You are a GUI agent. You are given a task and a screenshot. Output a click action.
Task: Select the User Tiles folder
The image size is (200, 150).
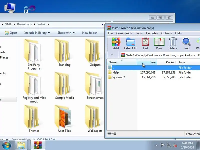pyautogui.click(x=64, y=119)
